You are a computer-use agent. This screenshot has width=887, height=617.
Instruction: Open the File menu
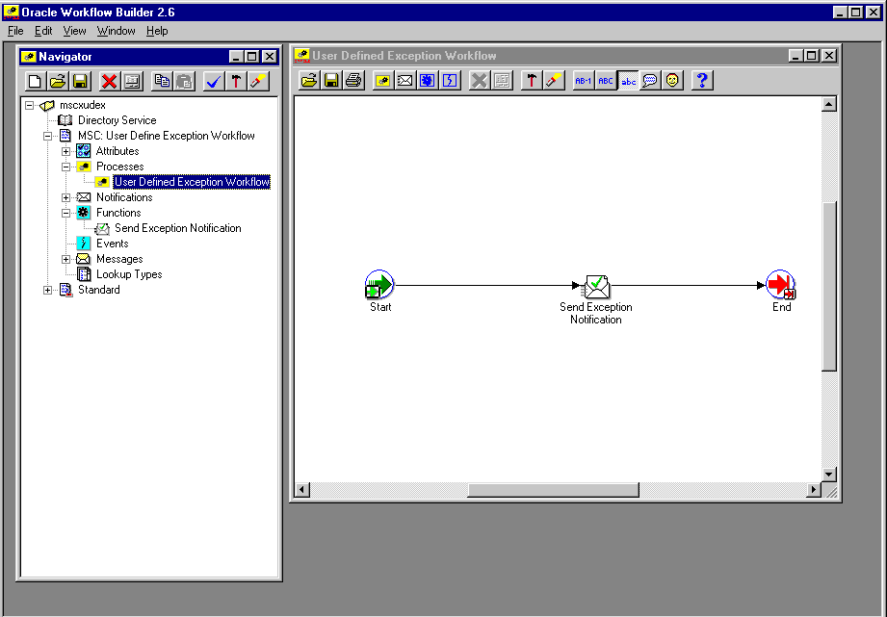click(15, 31)
